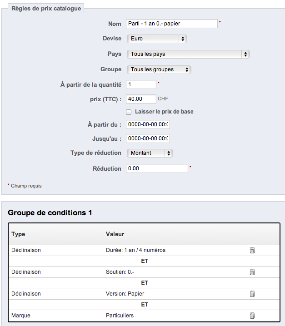This screenshot has height=326, width=285.
Task: Click the Valeur column header
Action: [x=115, y=234]
